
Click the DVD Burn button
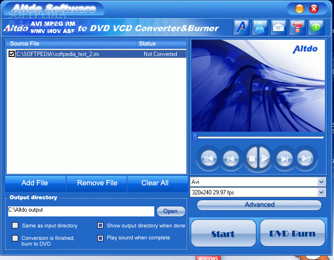(x=292, y=233)
